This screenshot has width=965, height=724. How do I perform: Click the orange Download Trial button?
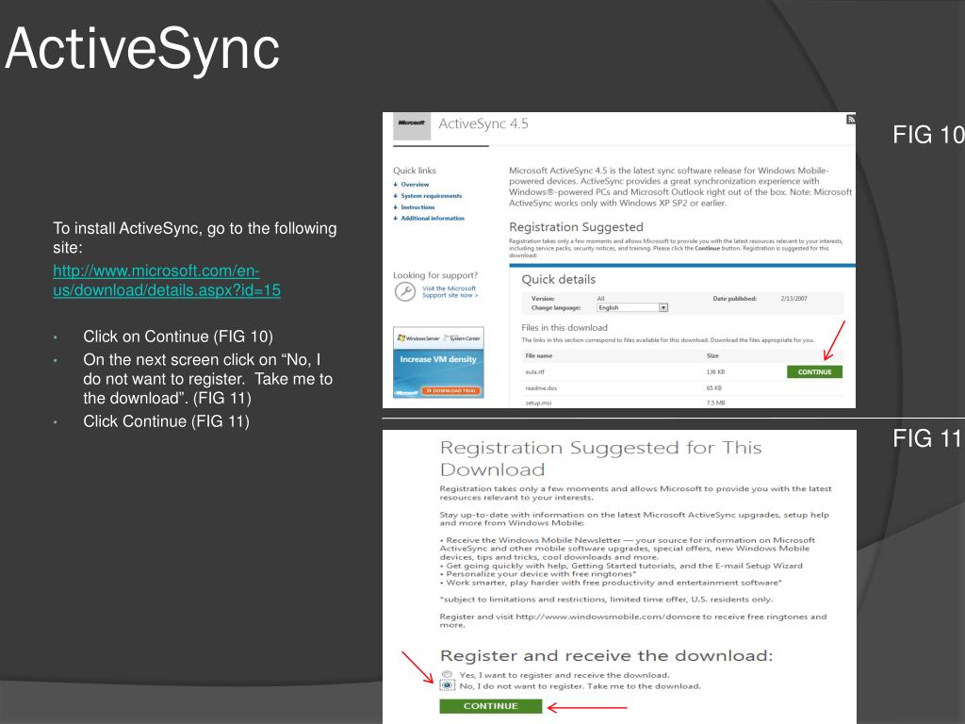450,390
